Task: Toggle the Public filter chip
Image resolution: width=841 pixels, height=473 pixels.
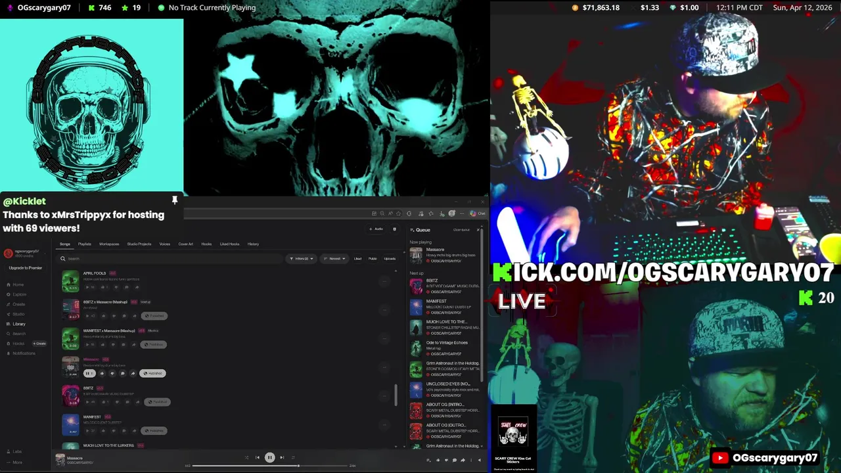Action: [373, 258]
